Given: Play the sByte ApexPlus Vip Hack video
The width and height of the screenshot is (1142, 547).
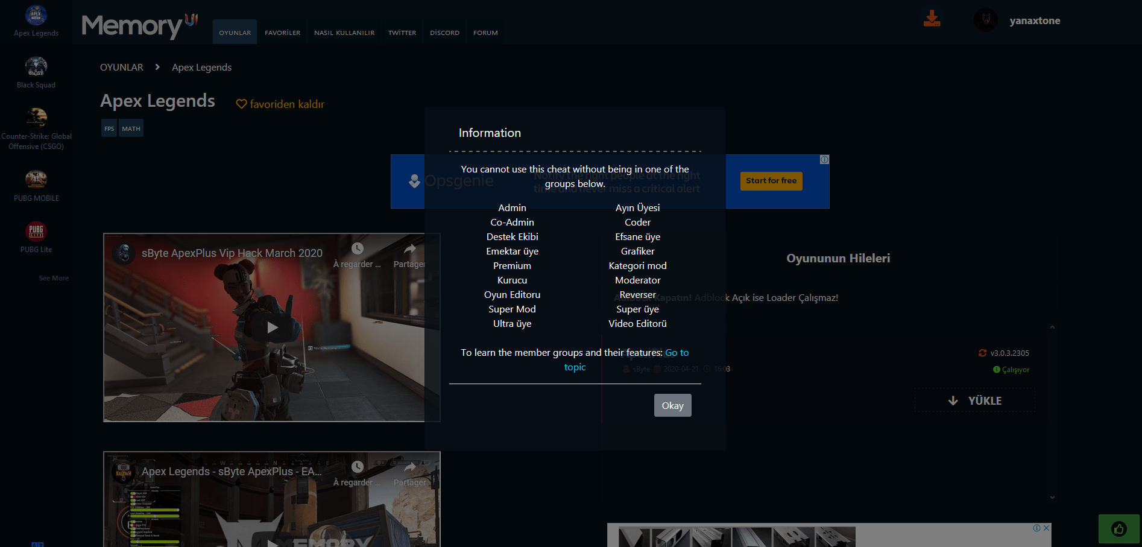Looking at the screenshot, I should coord(273,327).
